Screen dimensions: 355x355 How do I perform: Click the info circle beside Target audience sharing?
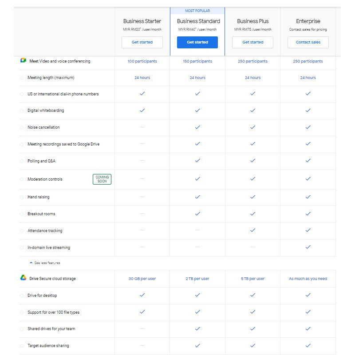[x=22, y=346]
